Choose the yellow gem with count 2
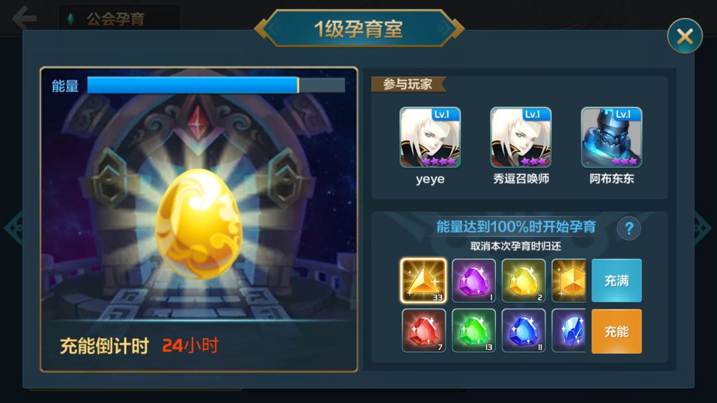 524,280
